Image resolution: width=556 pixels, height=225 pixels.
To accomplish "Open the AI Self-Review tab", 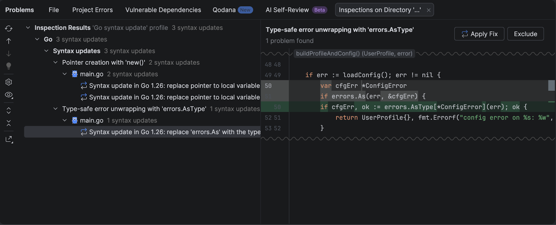I will pos(287,10).
